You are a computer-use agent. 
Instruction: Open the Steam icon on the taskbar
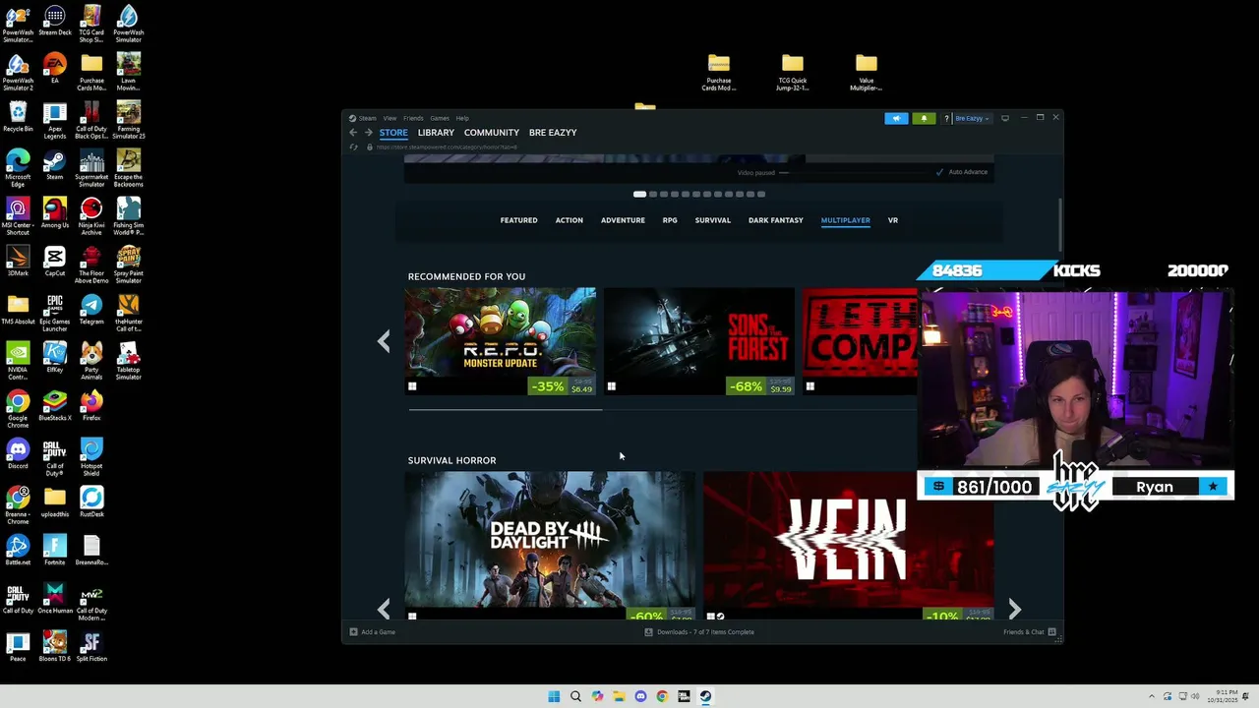pos(705,696)
